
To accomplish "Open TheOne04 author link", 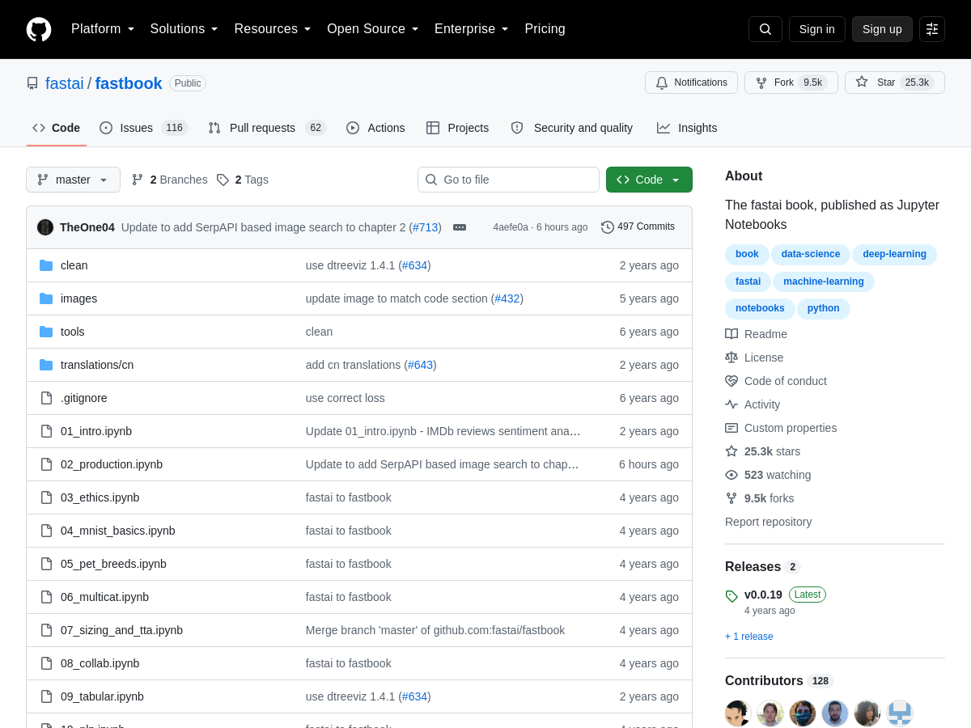I will click(x=87, y=227).
